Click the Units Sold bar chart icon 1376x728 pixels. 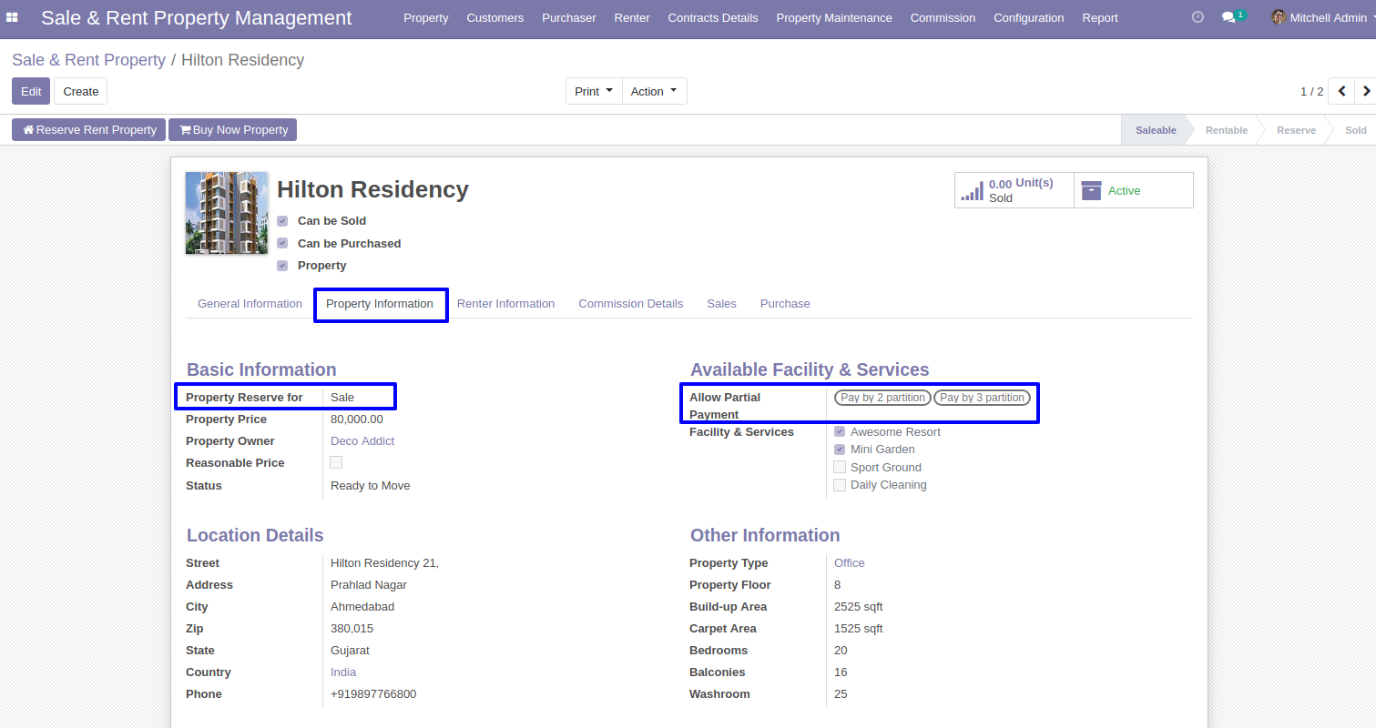tap(973, 190)
